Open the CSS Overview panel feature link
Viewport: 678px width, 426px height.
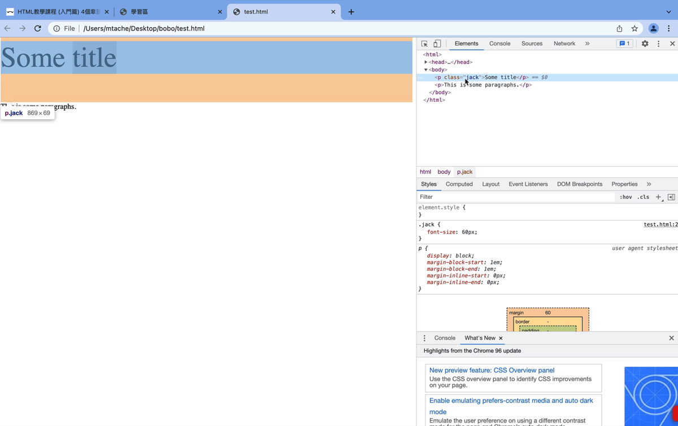[492, 370]
